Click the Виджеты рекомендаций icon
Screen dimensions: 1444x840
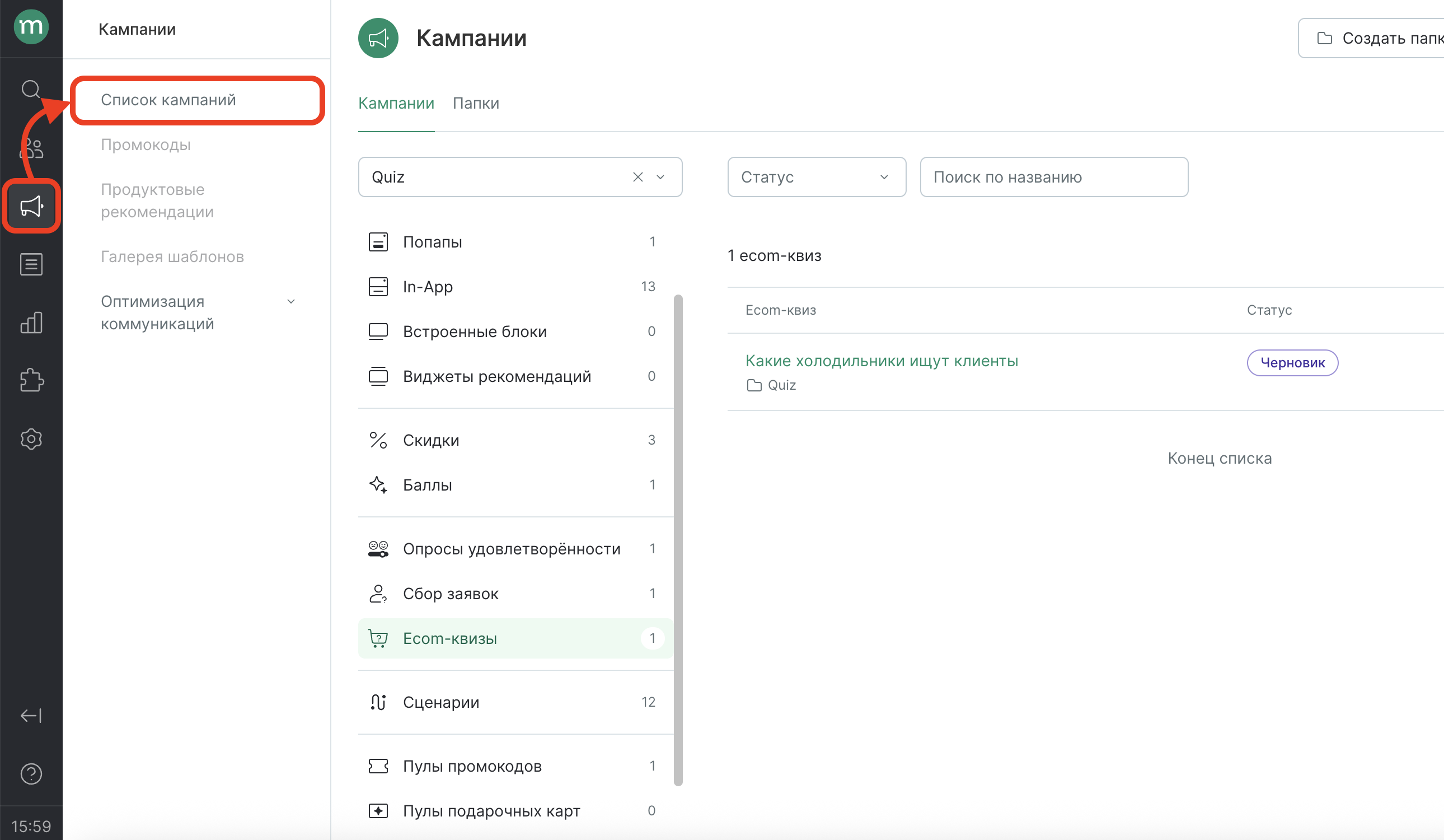378,376
